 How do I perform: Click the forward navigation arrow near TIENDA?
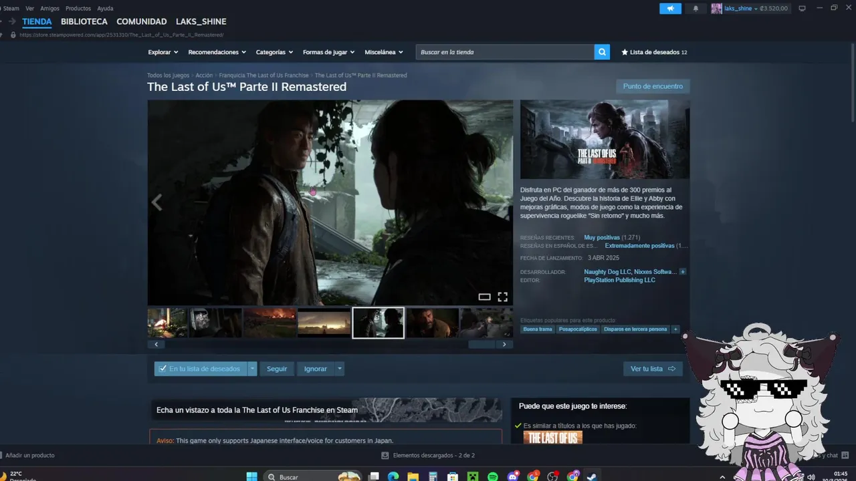click(12, 21)
